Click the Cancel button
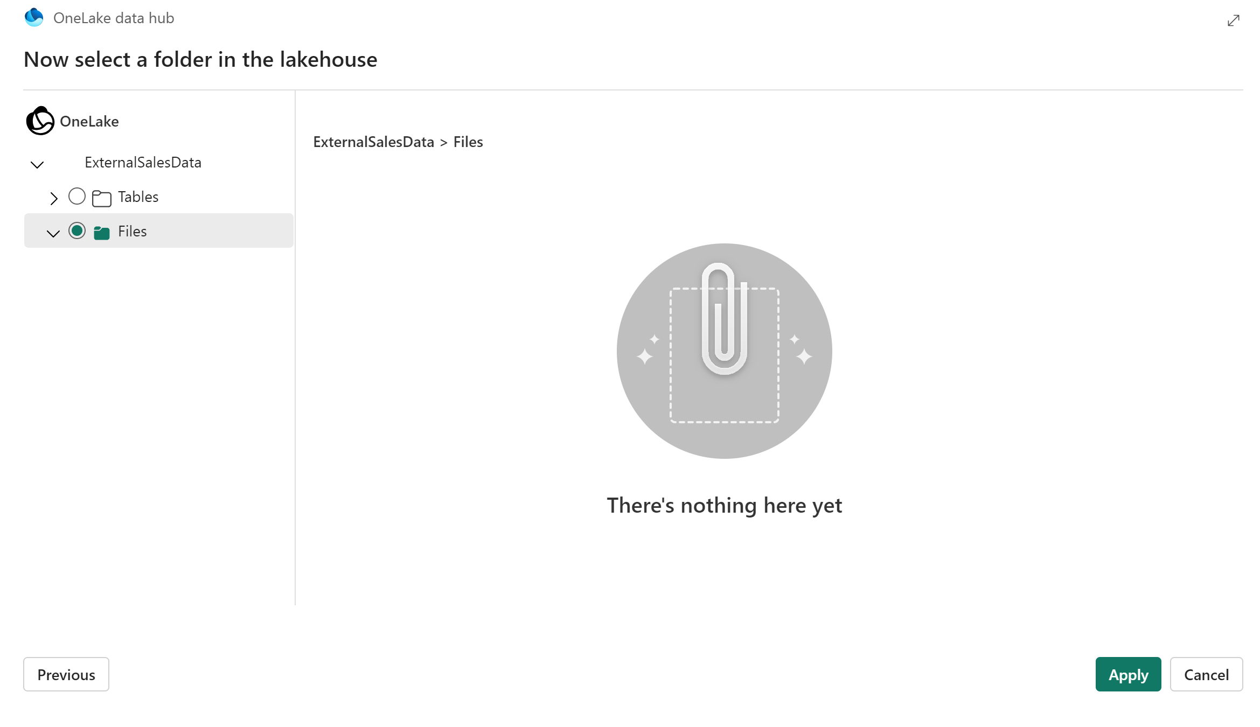This screenshot has width=1260, height=727. 1206,674
